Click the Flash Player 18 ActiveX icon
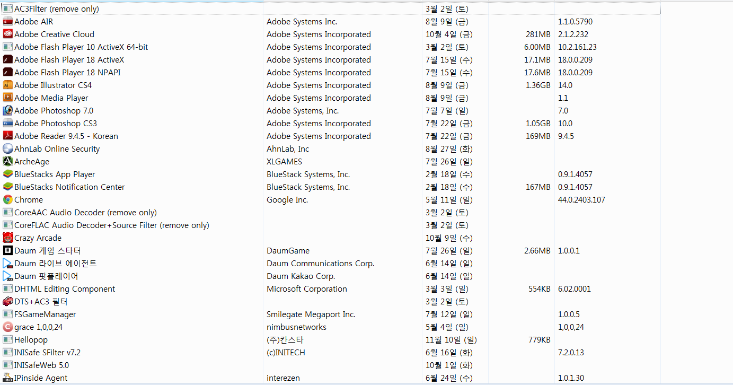The image size is (733, 385). pos(7,60)
